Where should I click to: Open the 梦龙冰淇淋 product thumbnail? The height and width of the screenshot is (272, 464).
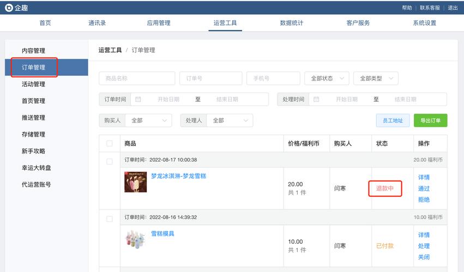[x=135, y=182]
